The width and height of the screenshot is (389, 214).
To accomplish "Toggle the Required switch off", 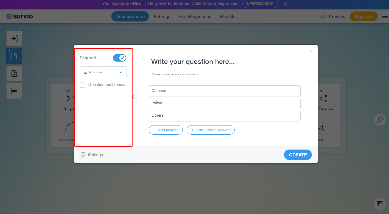I will tap(120, 58).
